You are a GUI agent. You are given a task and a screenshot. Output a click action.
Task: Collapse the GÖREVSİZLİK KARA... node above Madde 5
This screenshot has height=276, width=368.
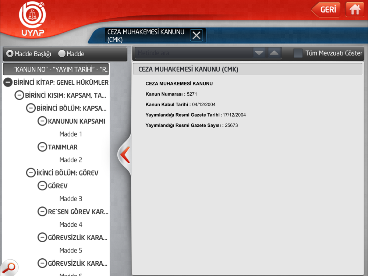42,237
